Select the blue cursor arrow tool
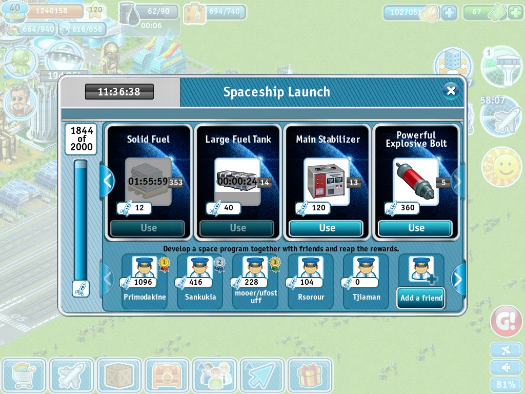525x394 pixels. pyautogui.click(x=262, y=375)
